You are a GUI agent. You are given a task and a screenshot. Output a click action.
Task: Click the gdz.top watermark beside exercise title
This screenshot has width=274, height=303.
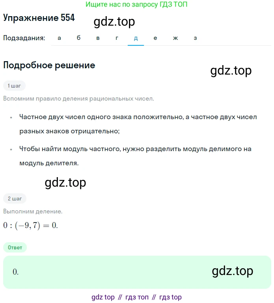coord(114,22)
